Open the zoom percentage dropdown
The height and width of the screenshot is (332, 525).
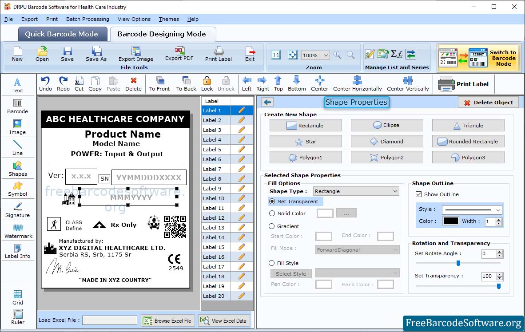coord(315,55)
